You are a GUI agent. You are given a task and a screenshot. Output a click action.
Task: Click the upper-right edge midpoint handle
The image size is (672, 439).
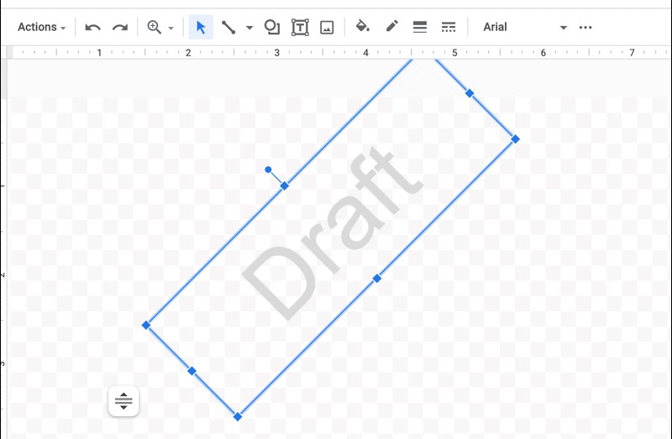pos(470,93)
